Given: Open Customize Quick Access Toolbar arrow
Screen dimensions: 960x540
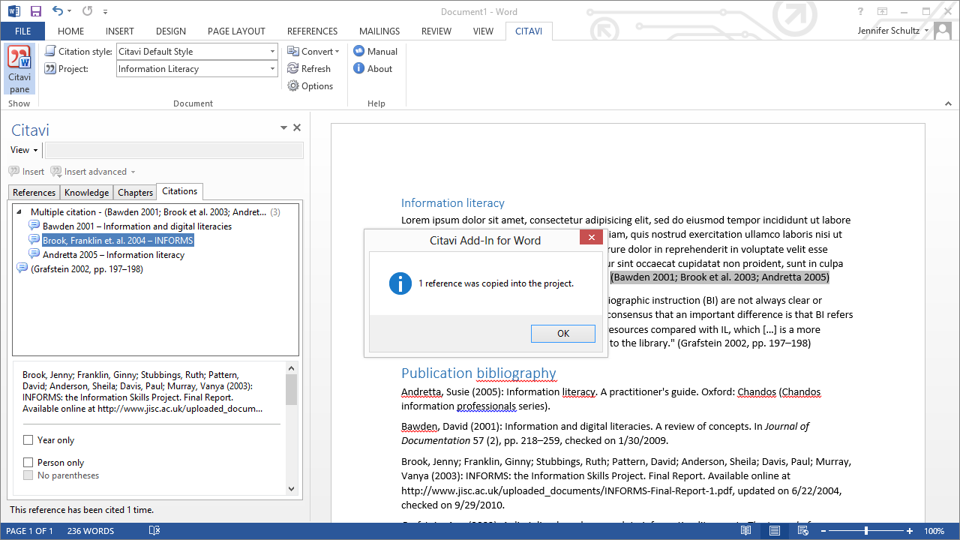Looking at the screenshot, I should (105, 12).
